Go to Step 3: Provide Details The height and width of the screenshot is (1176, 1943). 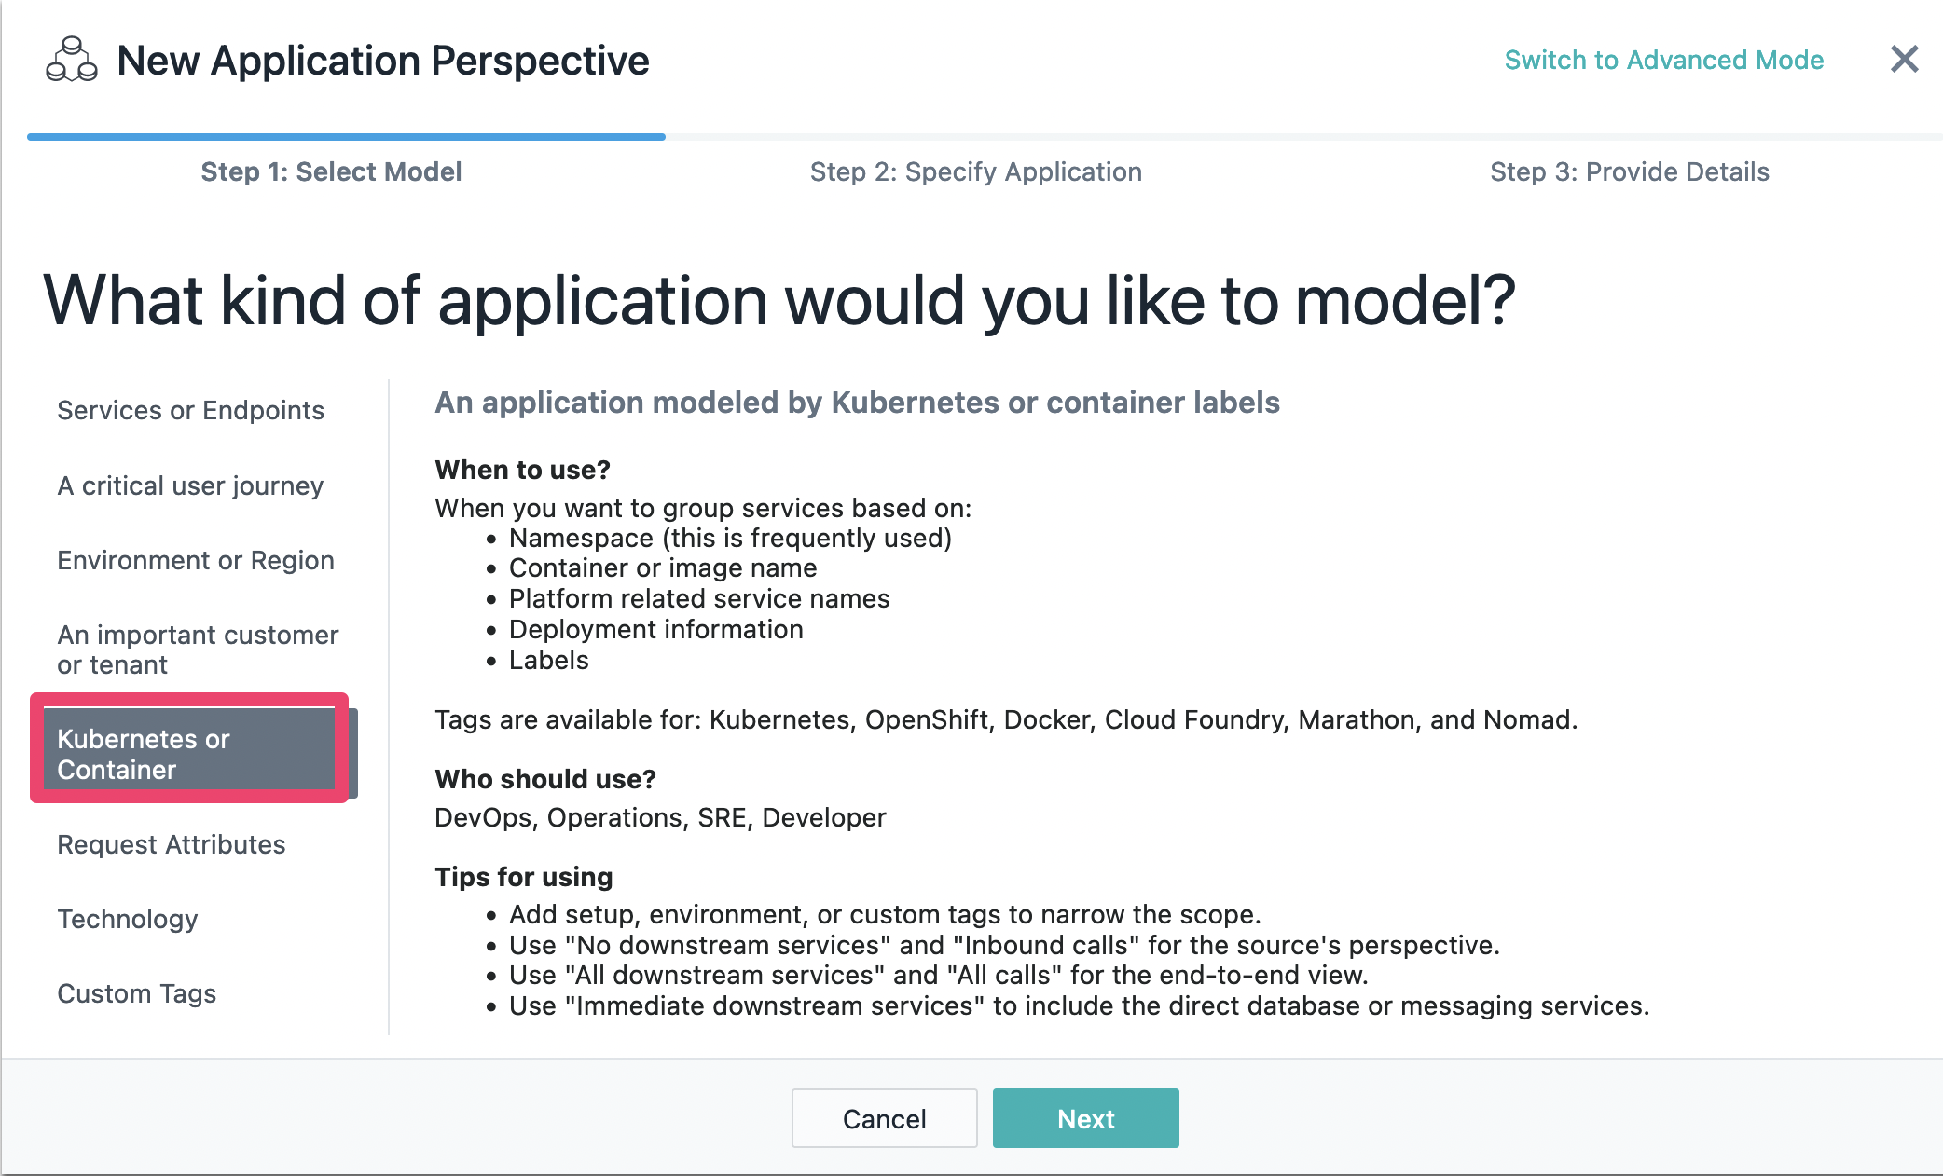(x=1629, y=171)
